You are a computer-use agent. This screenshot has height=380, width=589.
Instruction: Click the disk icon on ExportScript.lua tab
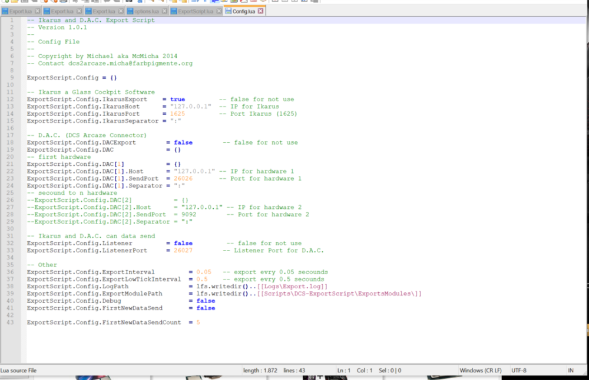(x=174, y=11)
